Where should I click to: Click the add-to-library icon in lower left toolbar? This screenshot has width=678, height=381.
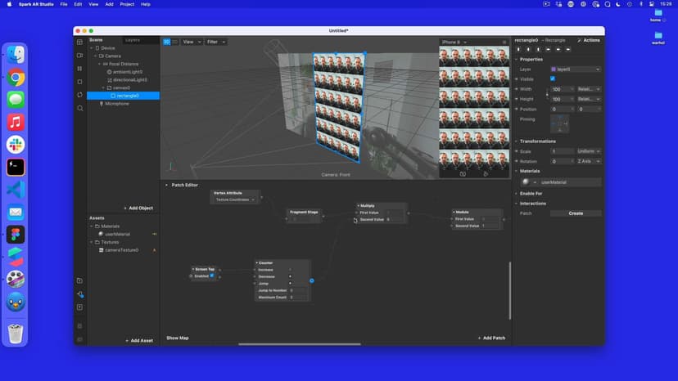click(x=79, y=280)
